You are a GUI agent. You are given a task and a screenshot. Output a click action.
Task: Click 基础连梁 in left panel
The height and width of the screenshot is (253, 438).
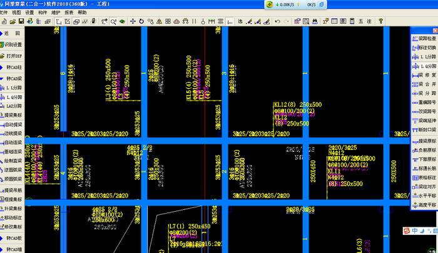12,152
